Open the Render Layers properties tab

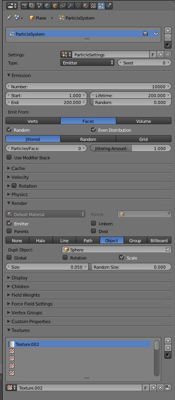pos(32,5)
